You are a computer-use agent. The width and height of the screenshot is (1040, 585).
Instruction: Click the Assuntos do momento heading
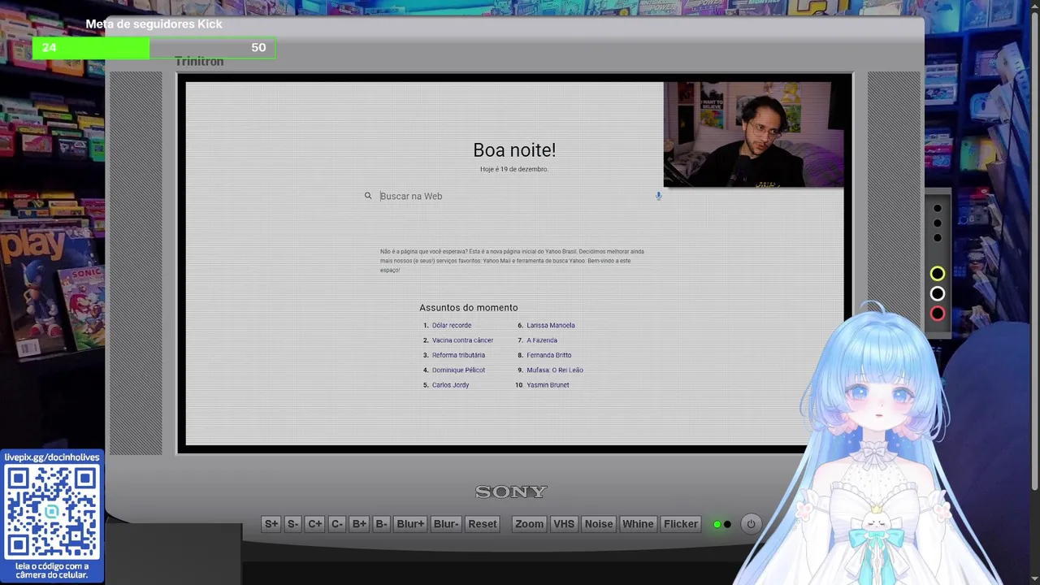click(x=469, y=308)
